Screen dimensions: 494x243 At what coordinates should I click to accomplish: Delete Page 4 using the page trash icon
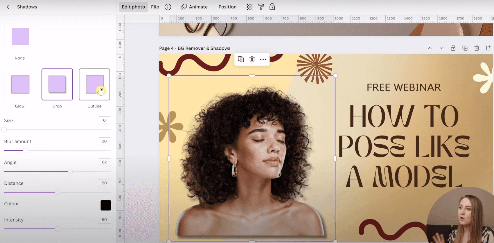tap(477, 48)
